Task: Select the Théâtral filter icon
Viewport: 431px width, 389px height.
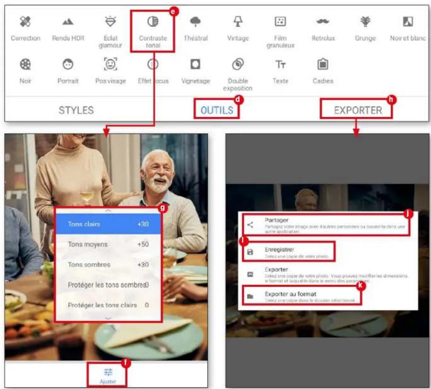Action: (x=196, y=21)
